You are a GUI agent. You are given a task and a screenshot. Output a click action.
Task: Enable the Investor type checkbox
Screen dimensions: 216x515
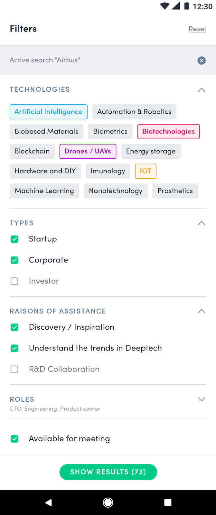click(14, 281)
